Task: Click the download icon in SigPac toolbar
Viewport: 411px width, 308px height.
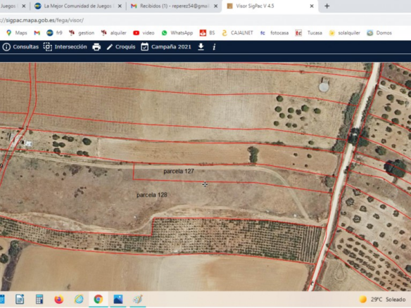Action: point(201,47)
